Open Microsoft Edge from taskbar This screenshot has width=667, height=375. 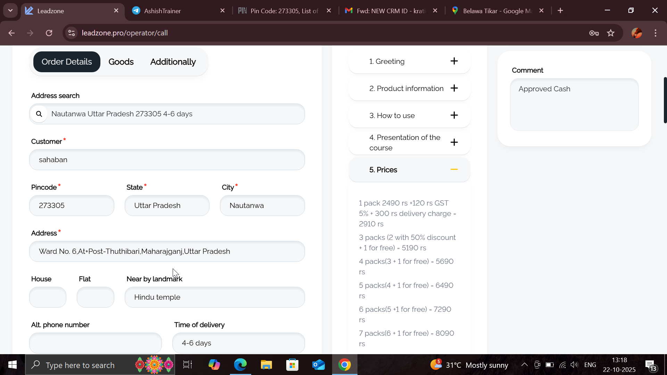[240, 365]
